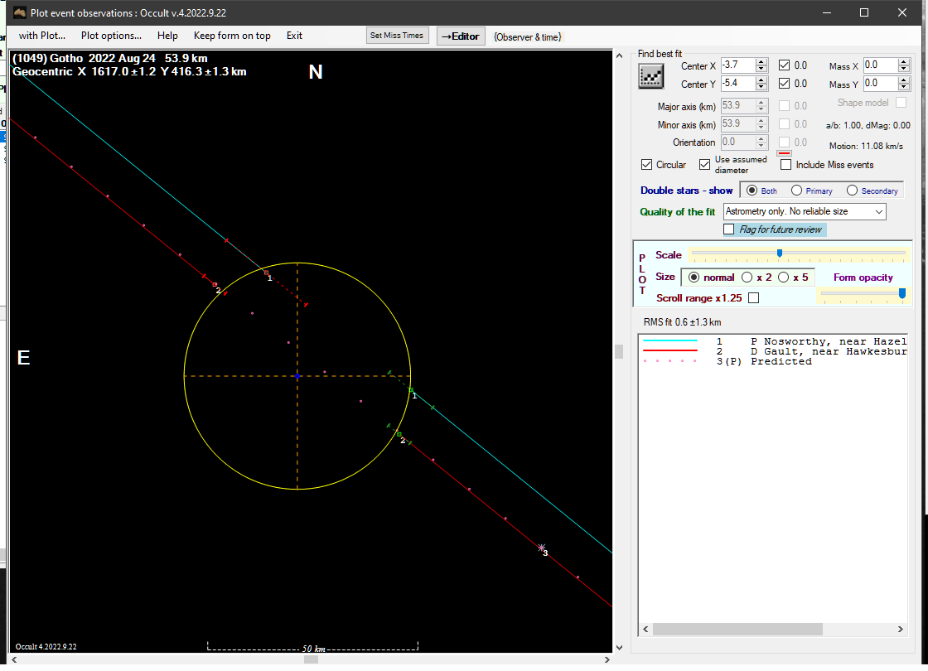Click the Mass Y input field

[x=880, y=84]
